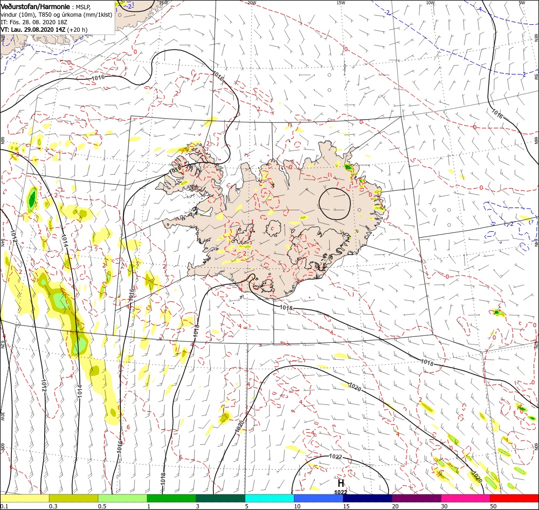Click the olive 0.3–0.5 legend swatch
Viewport: 539px width, 510px height.
click(x=73, y=498)
